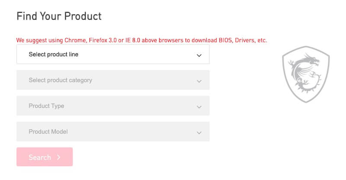Click the right arrow icon inside Search
This screenshot has height=180, width=346.
pyautogui.click(x=58, y=157)
